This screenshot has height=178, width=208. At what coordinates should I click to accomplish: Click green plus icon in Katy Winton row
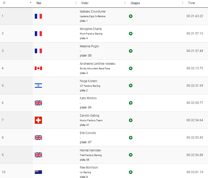click(131, 103)
